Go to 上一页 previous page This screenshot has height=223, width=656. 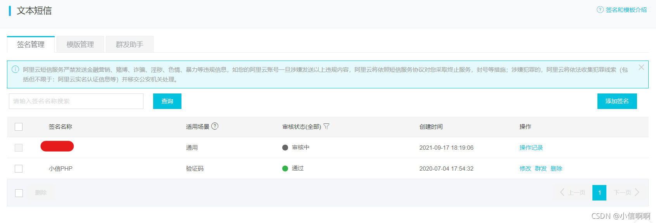(573, 193)
